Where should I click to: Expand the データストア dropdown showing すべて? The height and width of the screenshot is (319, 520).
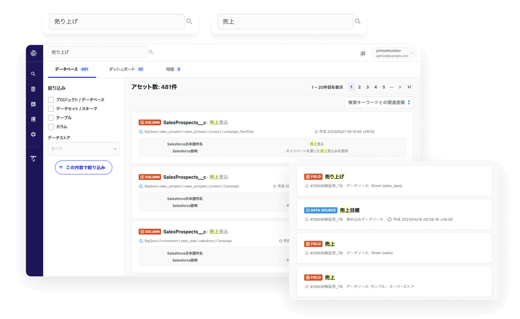pos(83,149)
